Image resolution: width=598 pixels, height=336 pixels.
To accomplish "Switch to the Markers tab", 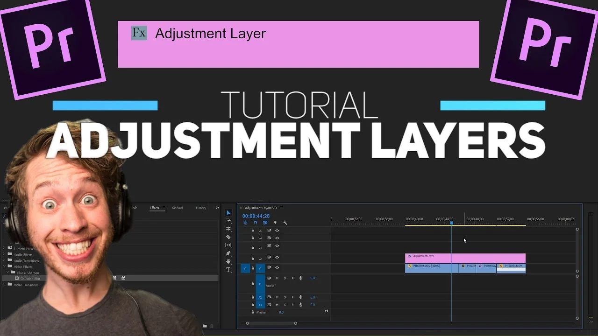I will click(178, 208).
